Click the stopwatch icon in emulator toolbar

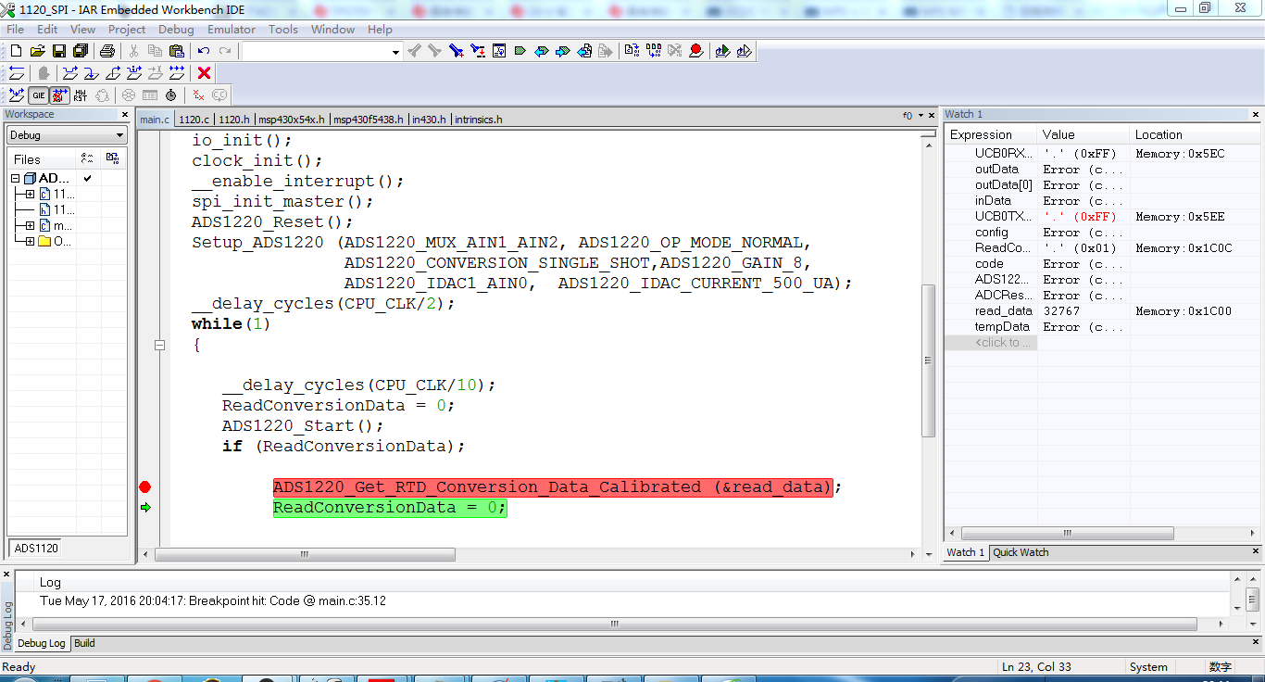coord(171,95)
